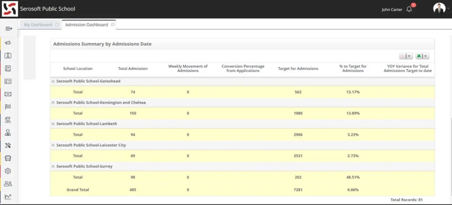Expand Serosoft Public School-Surrey group
Screen dimensions: 452x205
point(53,166)
